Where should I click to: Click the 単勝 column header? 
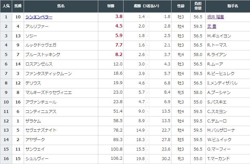click(x=111, y=6)
